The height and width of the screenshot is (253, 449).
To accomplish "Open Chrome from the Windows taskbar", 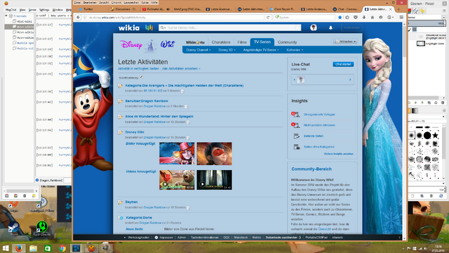I will pos(62,248).
